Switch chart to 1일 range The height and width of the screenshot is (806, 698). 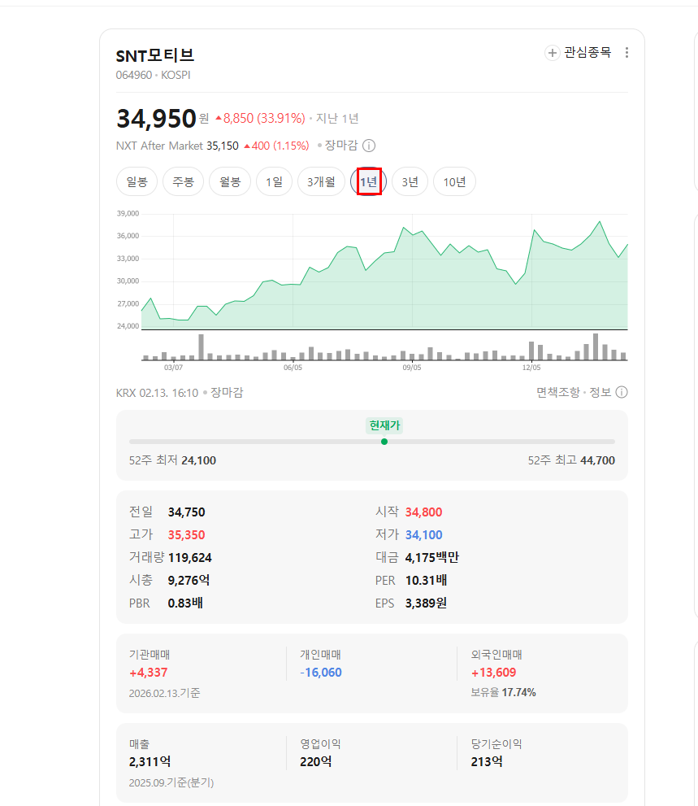click(275, 182)
